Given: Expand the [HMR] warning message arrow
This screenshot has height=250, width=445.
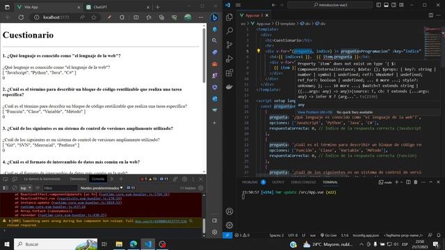Looking at the screenshot, I should point(10,221).
